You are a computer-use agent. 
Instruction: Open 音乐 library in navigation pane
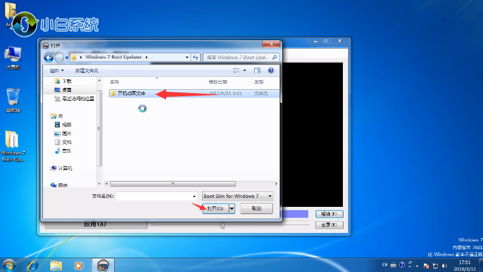pyautogui.click(x=63, y=150)
